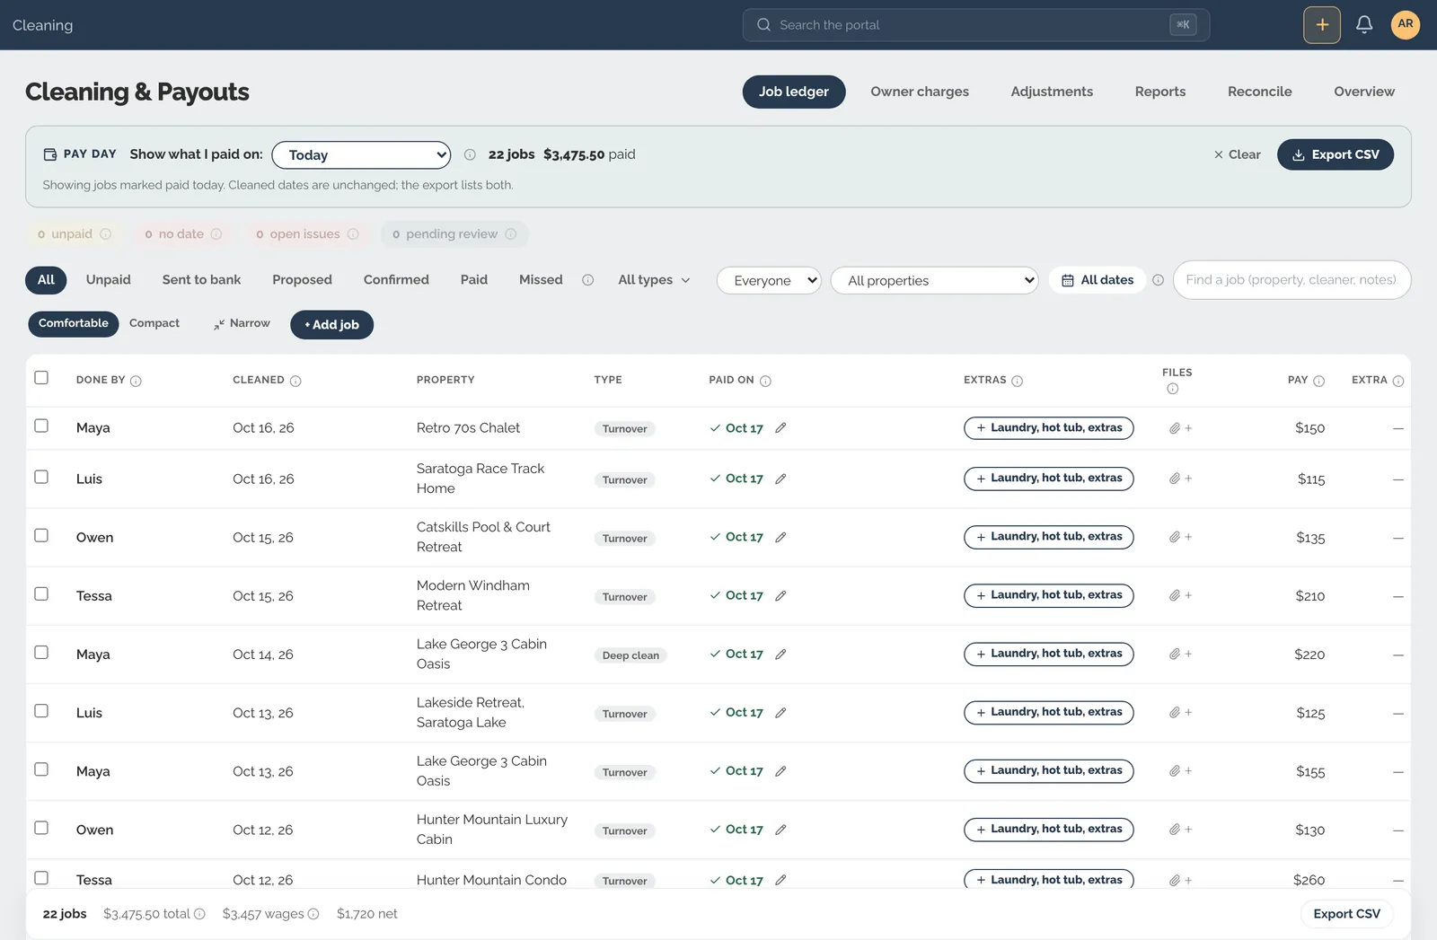This screenshot has width=1437, height=940.
Task: Show info about the total in footer
Action: click(x=199, y=914)
